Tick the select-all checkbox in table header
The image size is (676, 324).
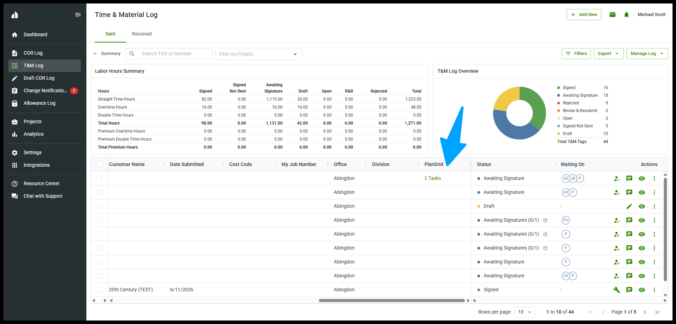[99, 164]
